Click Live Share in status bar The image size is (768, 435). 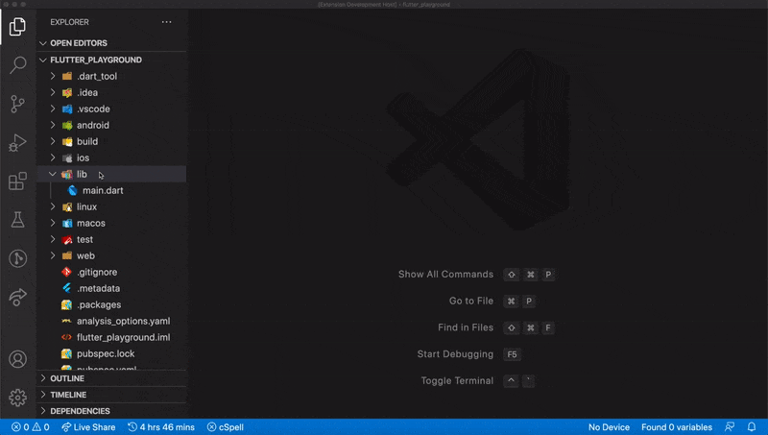[88, 427]
